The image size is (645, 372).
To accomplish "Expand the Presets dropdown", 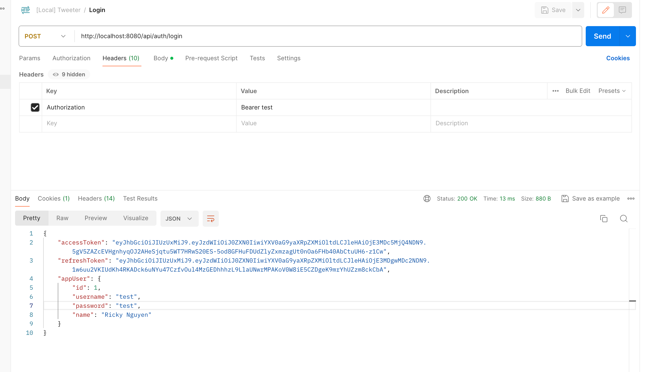I will tap(612, 91).
